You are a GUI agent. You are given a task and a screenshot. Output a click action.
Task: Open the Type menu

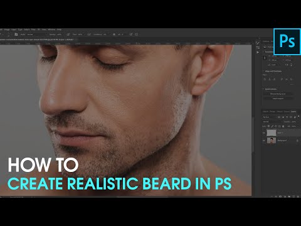coord(20,30)
